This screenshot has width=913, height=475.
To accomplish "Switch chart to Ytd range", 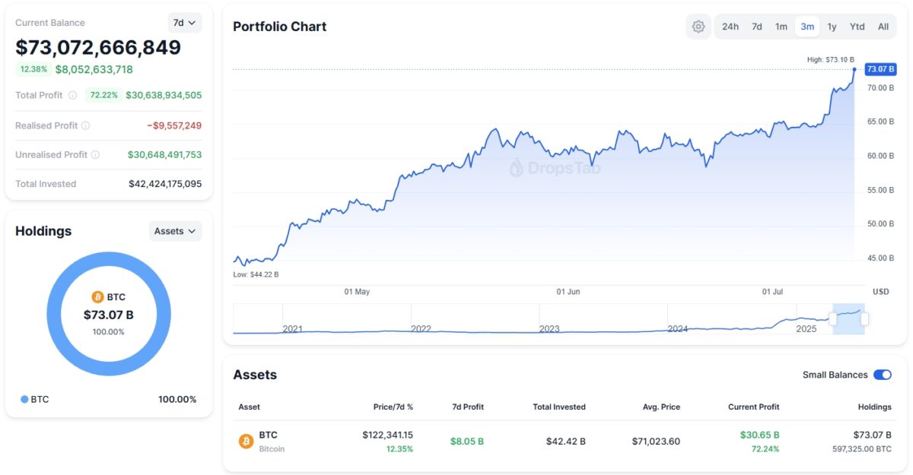I will pyautogui.click(x=857, y=27).
